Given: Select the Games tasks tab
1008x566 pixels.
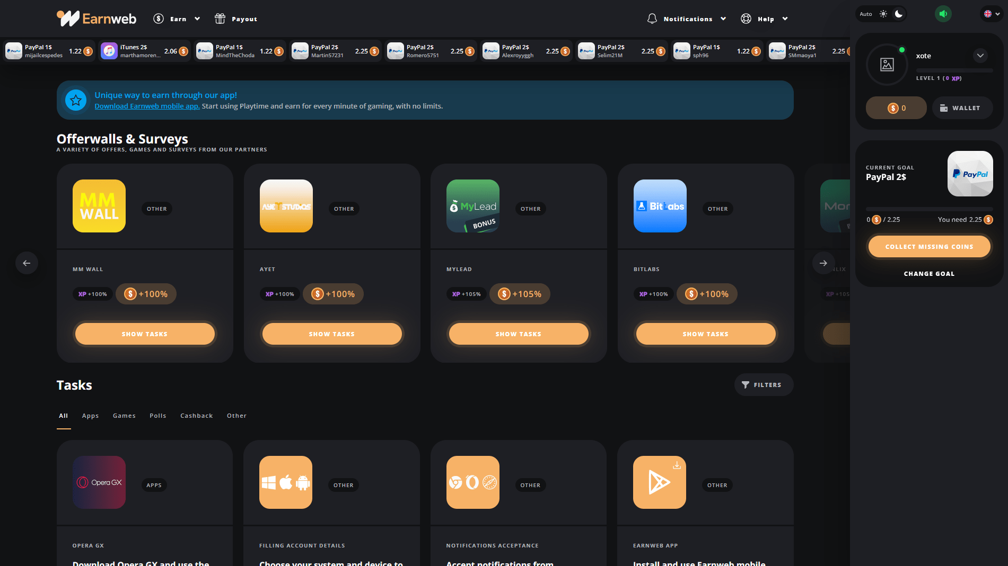Looking at the screenshot, I should click(124, 416).
